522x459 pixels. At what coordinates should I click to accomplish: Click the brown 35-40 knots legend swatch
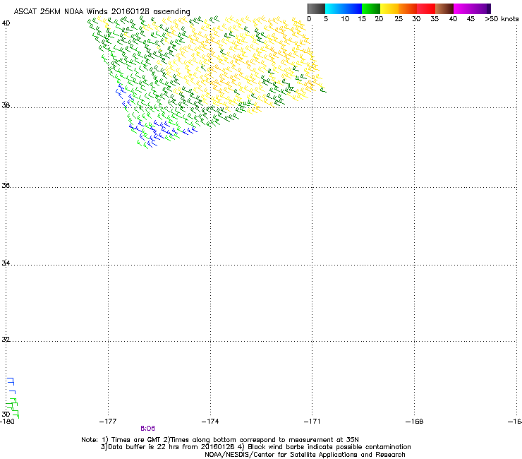(444, 8)
